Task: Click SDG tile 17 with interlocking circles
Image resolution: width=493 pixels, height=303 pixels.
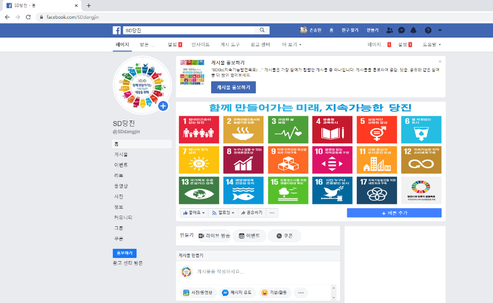Action: point(377,190)
